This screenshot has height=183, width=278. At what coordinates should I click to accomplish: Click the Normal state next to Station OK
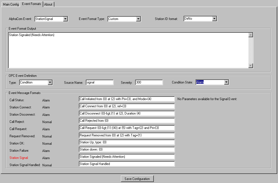pos(47,144)
